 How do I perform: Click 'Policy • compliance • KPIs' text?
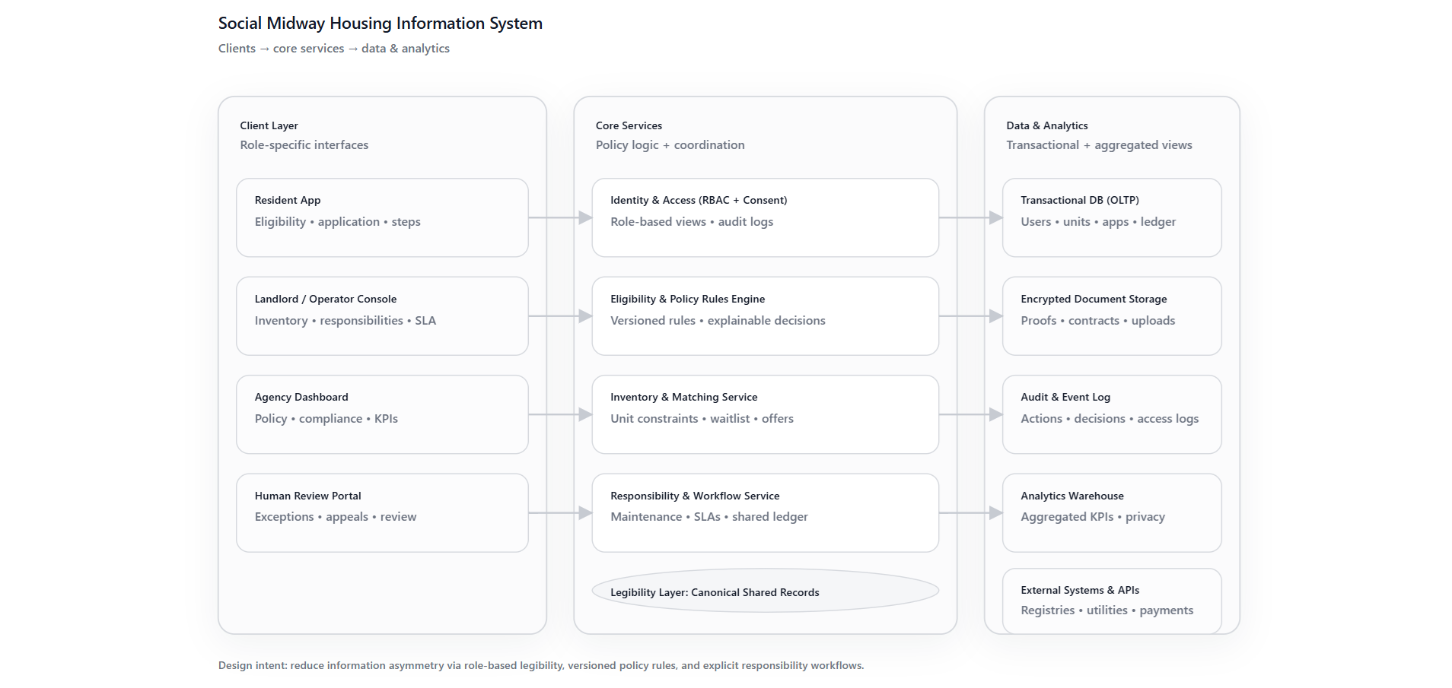coord(326,419)
